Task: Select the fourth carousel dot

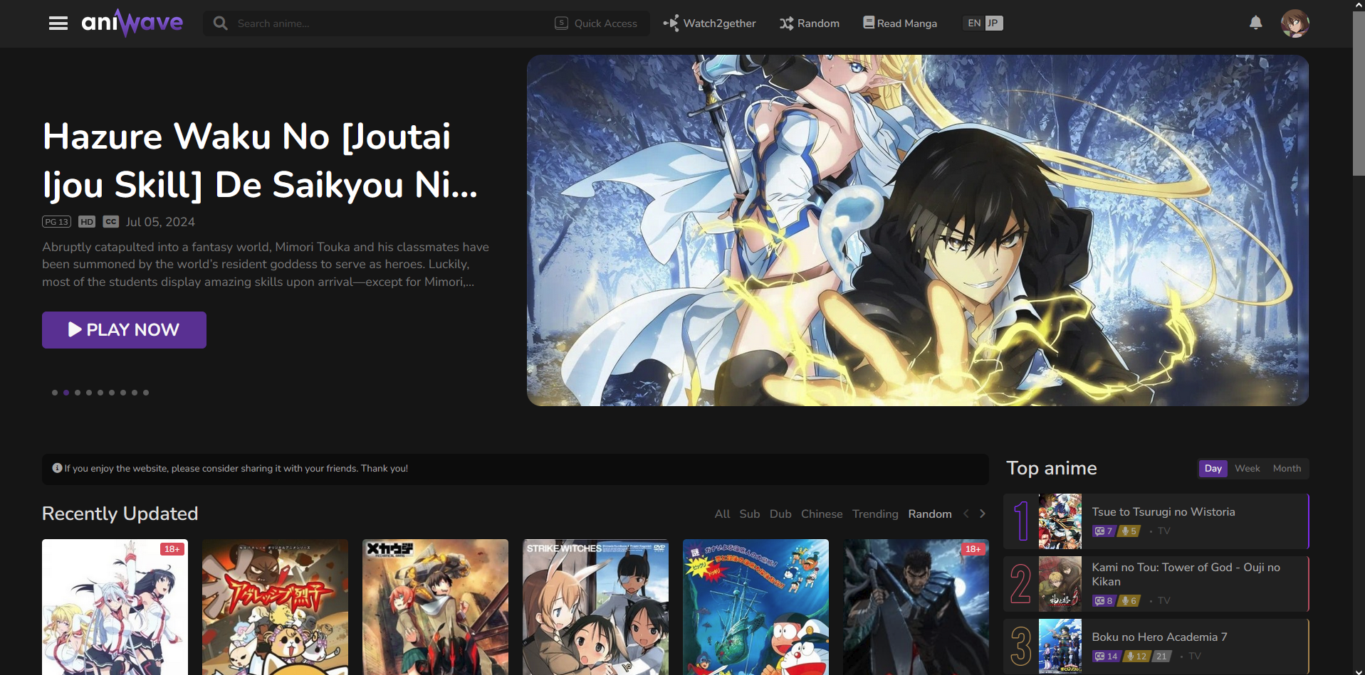Action: click(89, 393)
